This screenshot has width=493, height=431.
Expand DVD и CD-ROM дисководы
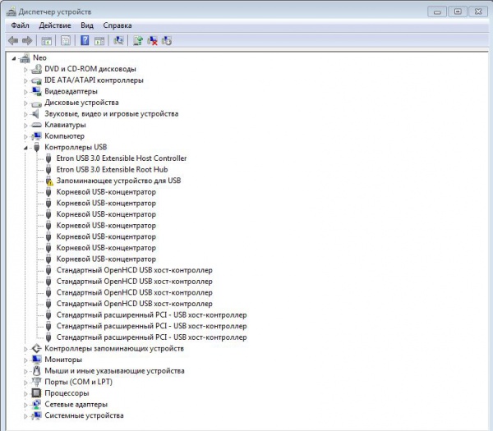tap(25, 70)
